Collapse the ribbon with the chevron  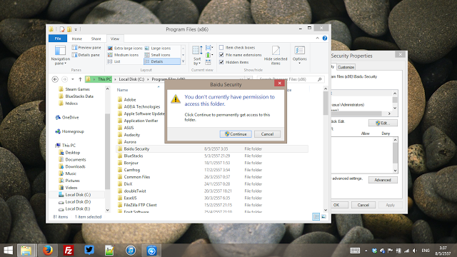[x=317, y=39]
